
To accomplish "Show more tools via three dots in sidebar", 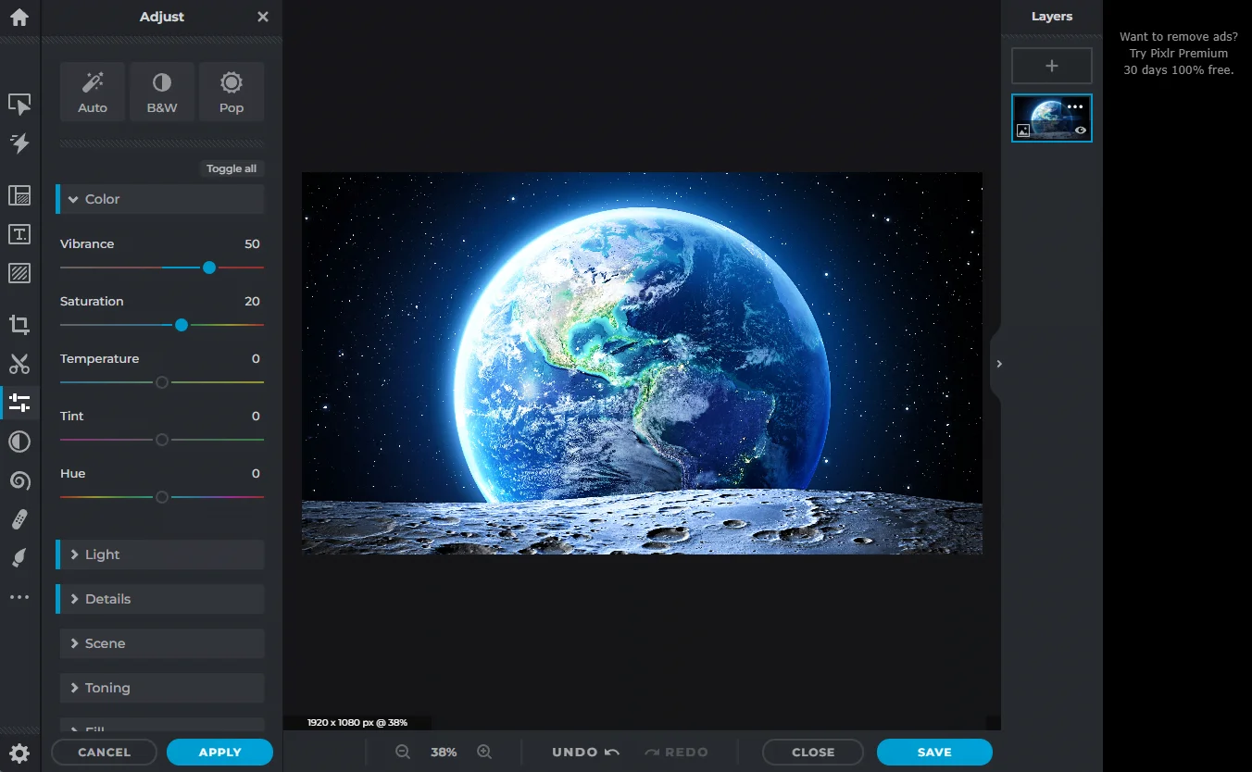I will click(x=19, y=597).
